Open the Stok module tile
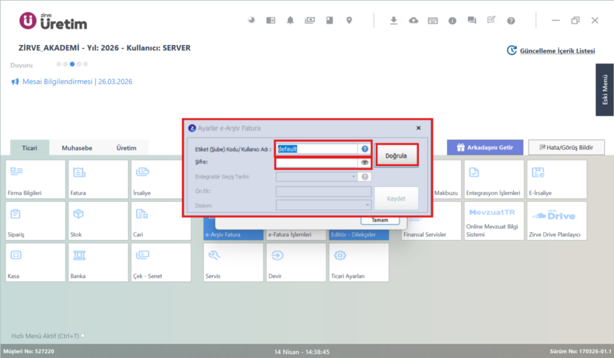 tap(98, 221)
